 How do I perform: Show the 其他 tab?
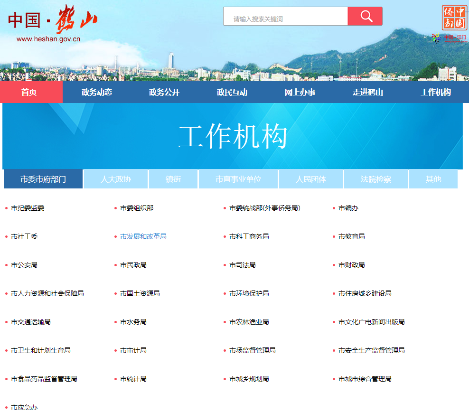point(433,179)
